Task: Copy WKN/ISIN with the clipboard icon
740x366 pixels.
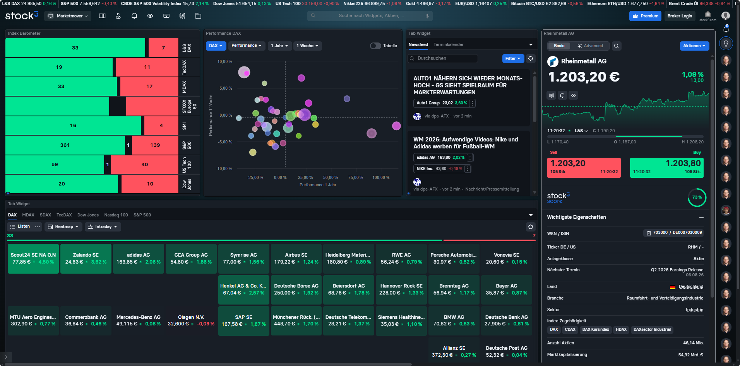Action: coord(649,233)
